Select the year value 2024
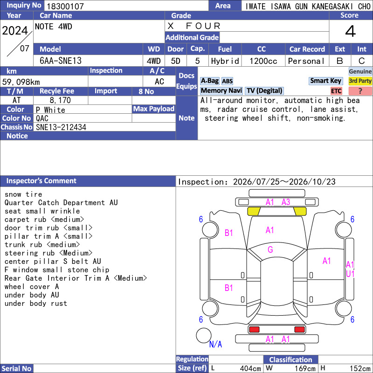The image size is (373, 373). pyautogui.click(x=15, y=30)
